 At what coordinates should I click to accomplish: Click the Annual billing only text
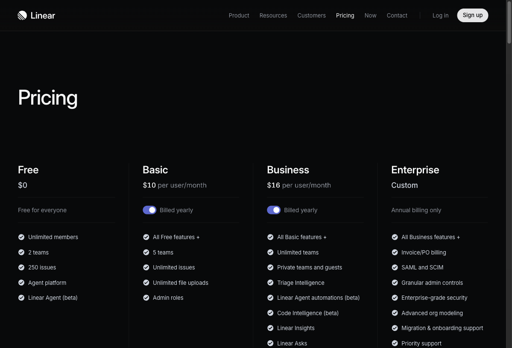416,210
